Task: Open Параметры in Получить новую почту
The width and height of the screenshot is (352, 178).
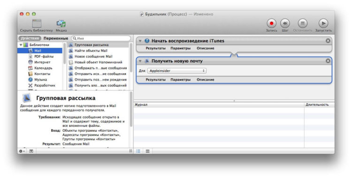Action: click(181, 80)
